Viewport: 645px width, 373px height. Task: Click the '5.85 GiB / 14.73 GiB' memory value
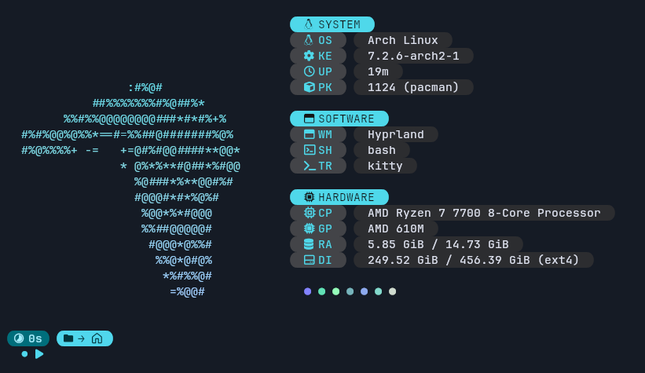pos(438,244)
